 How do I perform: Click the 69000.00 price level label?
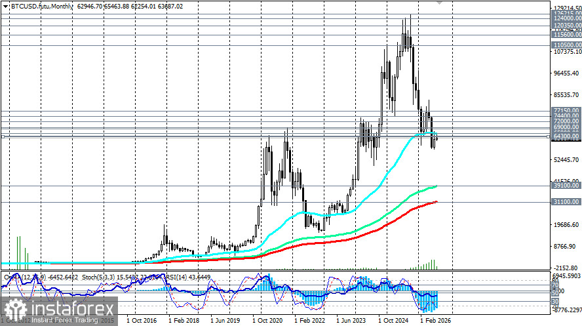pyautogui.click(x=566, y=127)
